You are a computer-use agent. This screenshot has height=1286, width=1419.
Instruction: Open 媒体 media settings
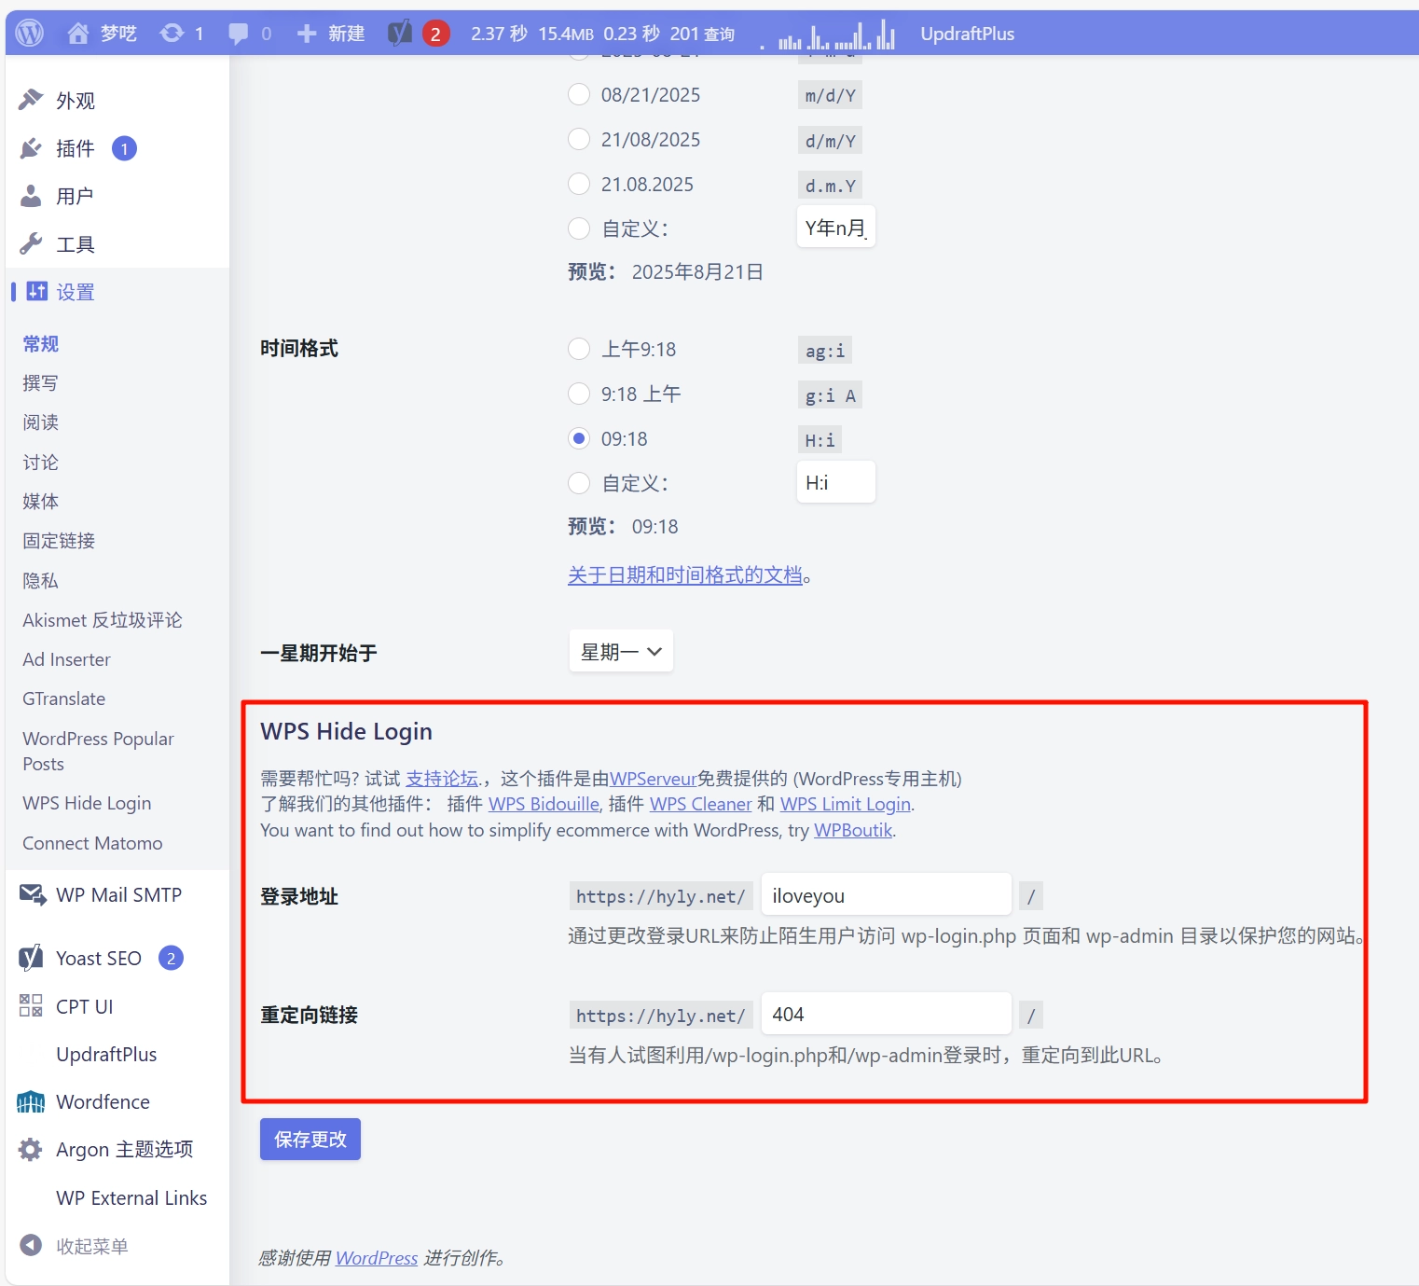point(41,502)
